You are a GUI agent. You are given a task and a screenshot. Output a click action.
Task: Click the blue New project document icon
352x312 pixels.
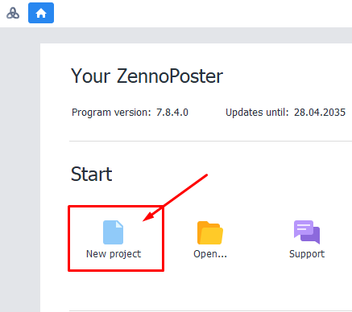coord(113,232)
